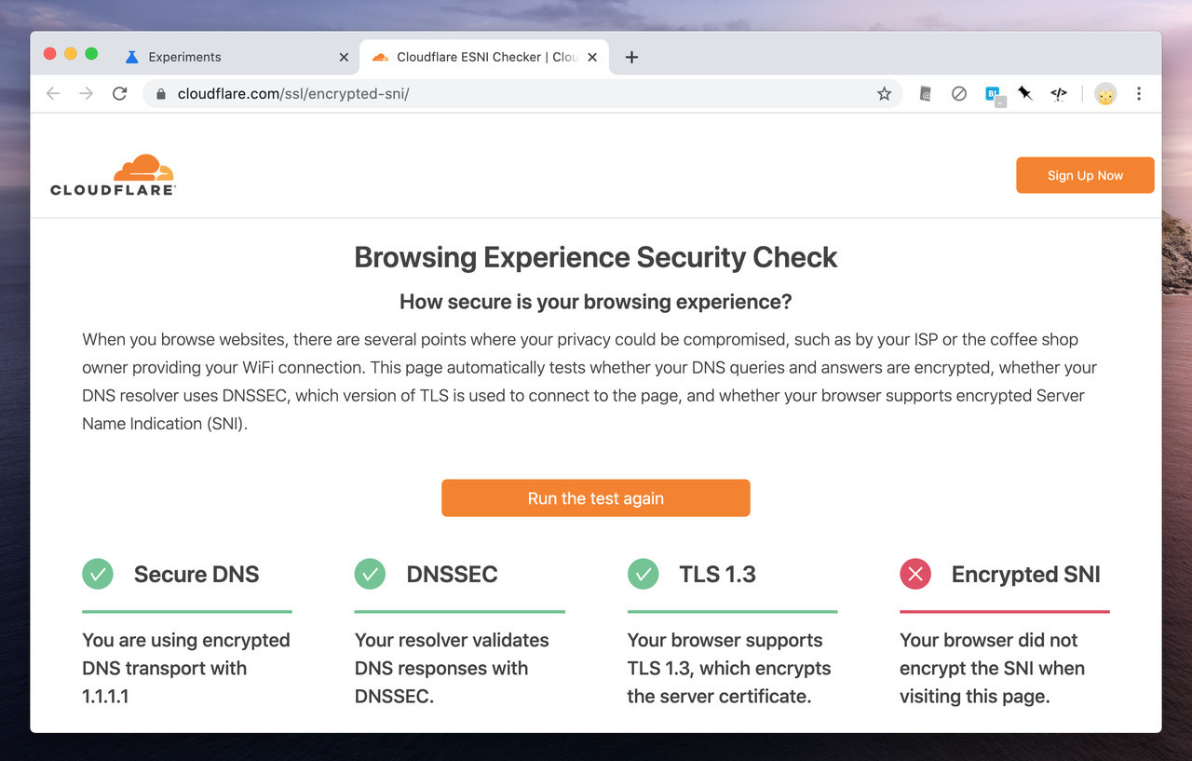Open the blue BI extension icon
The image size is (1192, 761).
point(994,94)
